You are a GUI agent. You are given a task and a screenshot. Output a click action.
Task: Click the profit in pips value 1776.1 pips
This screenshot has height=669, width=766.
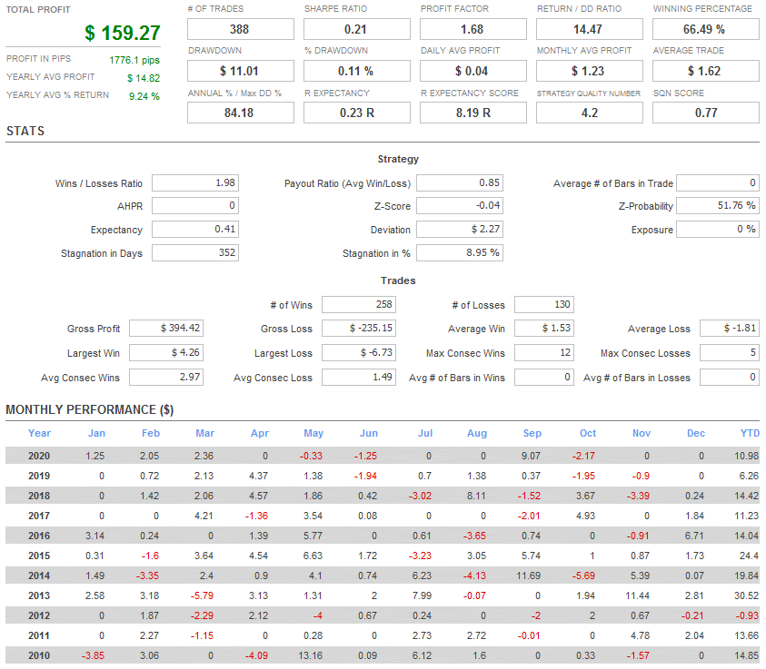[134, 60]
